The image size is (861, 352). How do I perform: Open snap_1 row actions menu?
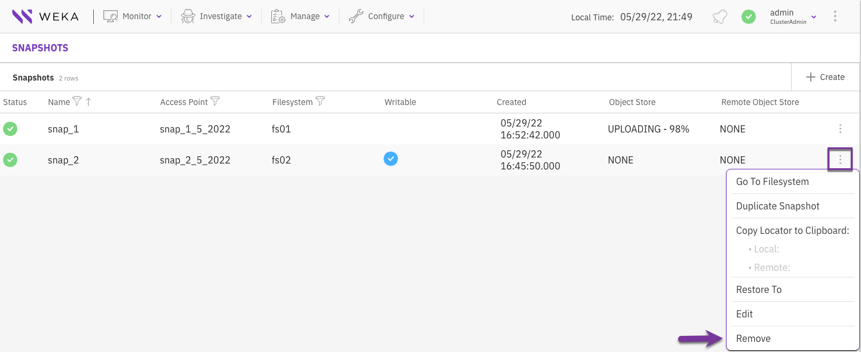click(840, 129)
